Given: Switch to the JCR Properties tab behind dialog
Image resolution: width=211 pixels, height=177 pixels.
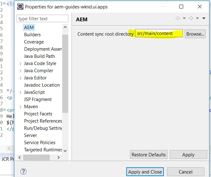Looking at the screenshot, I should (8, 159).
